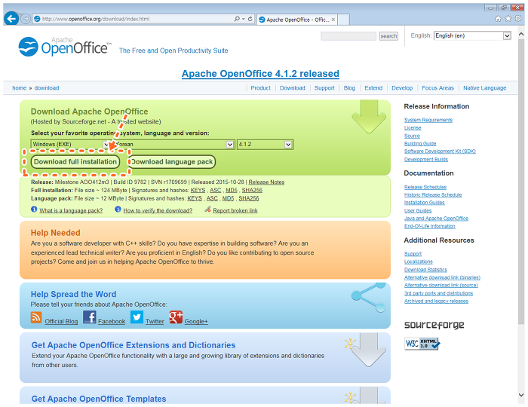
Task: Open System Requirements link
Action: 428,120
